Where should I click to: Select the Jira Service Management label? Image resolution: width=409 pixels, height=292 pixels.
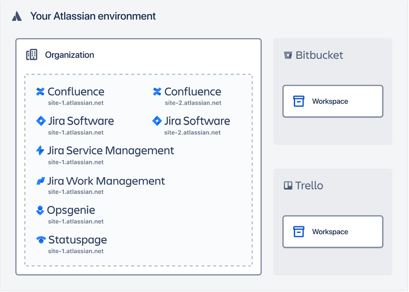[111, 150]
